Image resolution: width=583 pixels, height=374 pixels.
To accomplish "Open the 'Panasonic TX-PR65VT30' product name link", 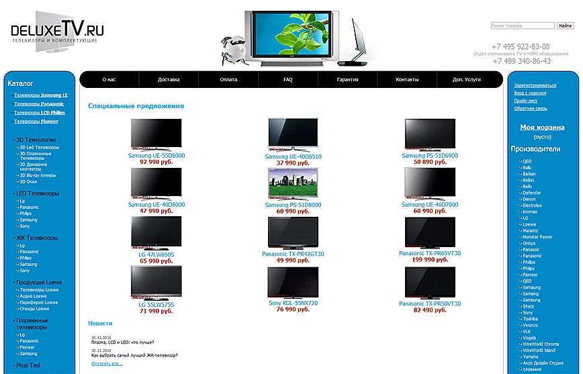I will [x=430, y=254].
